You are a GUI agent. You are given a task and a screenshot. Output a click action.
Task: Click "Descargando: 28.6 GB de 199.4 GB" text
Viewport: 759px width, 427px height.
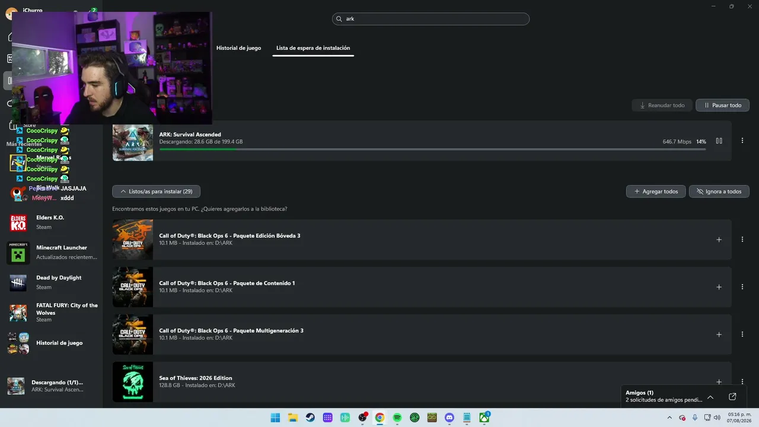(201, 142)
